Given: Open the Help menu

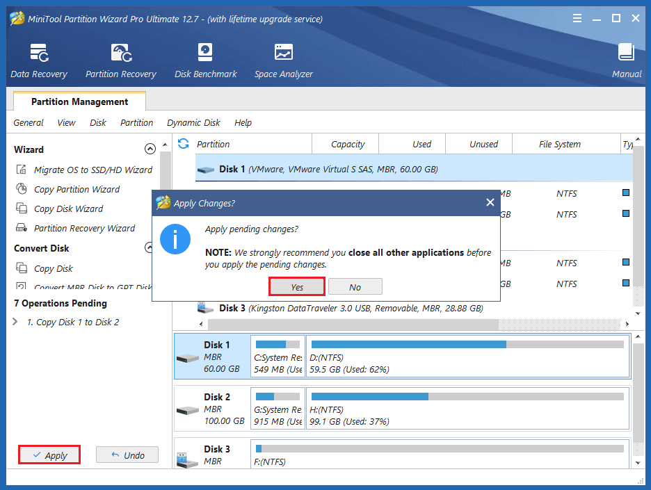Looking at the screenshot, I should [243, 123].
